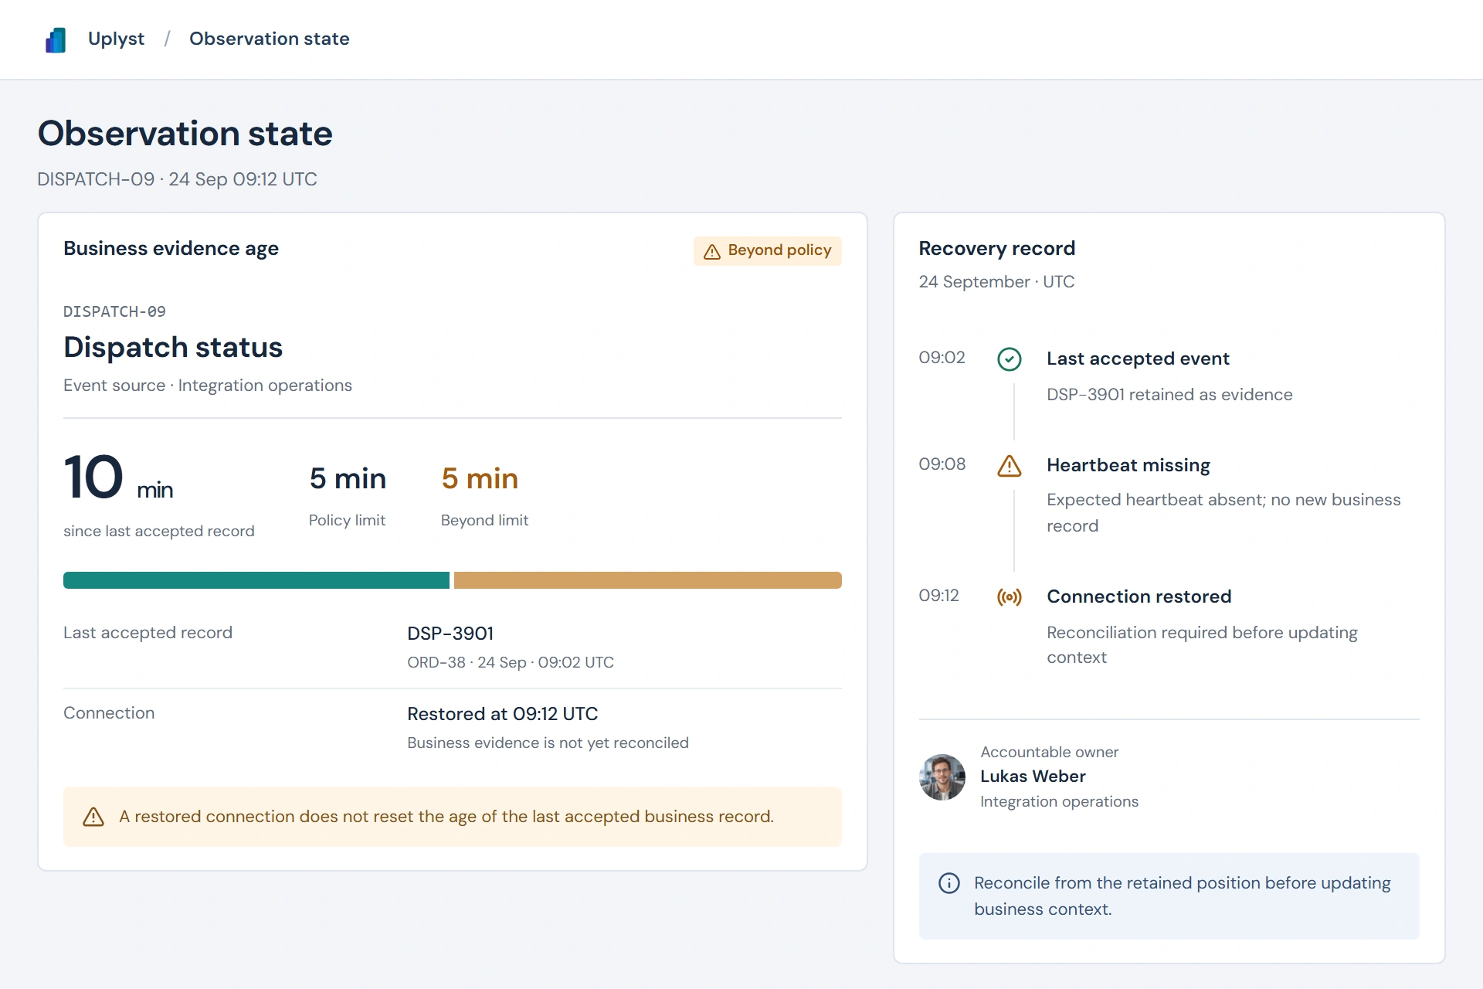
Task: Click DSP-3901 retained as evidence text
Action: pyautogui.click(x=1169, y=395)
